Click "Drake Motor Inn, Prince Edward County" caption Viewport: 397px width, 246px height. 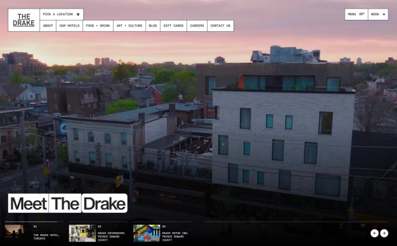175,236
